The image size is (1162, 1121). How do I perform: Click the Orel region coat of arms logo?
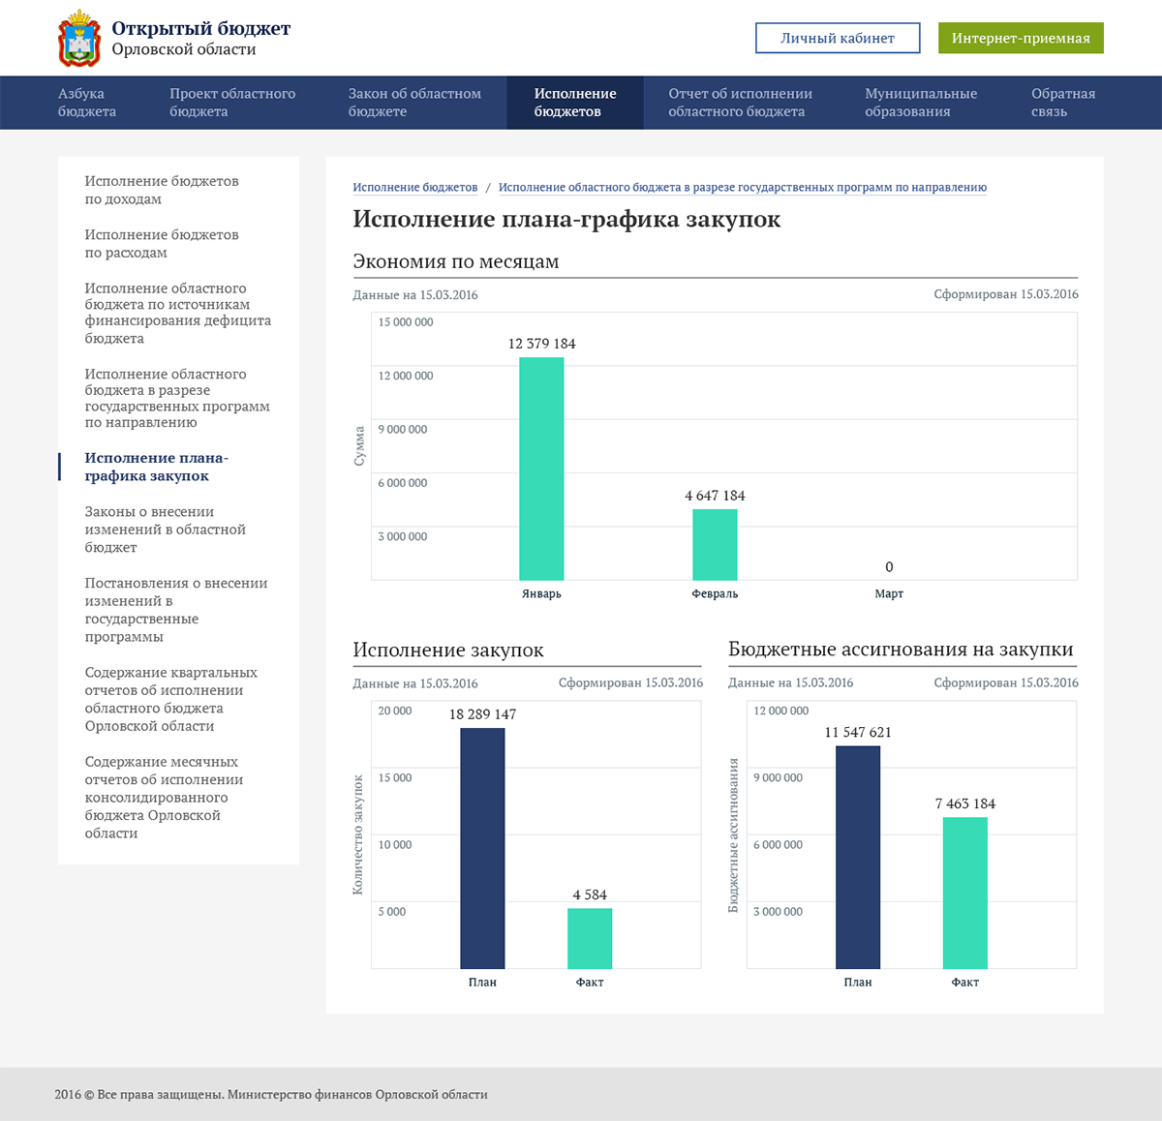pos(79,38)
